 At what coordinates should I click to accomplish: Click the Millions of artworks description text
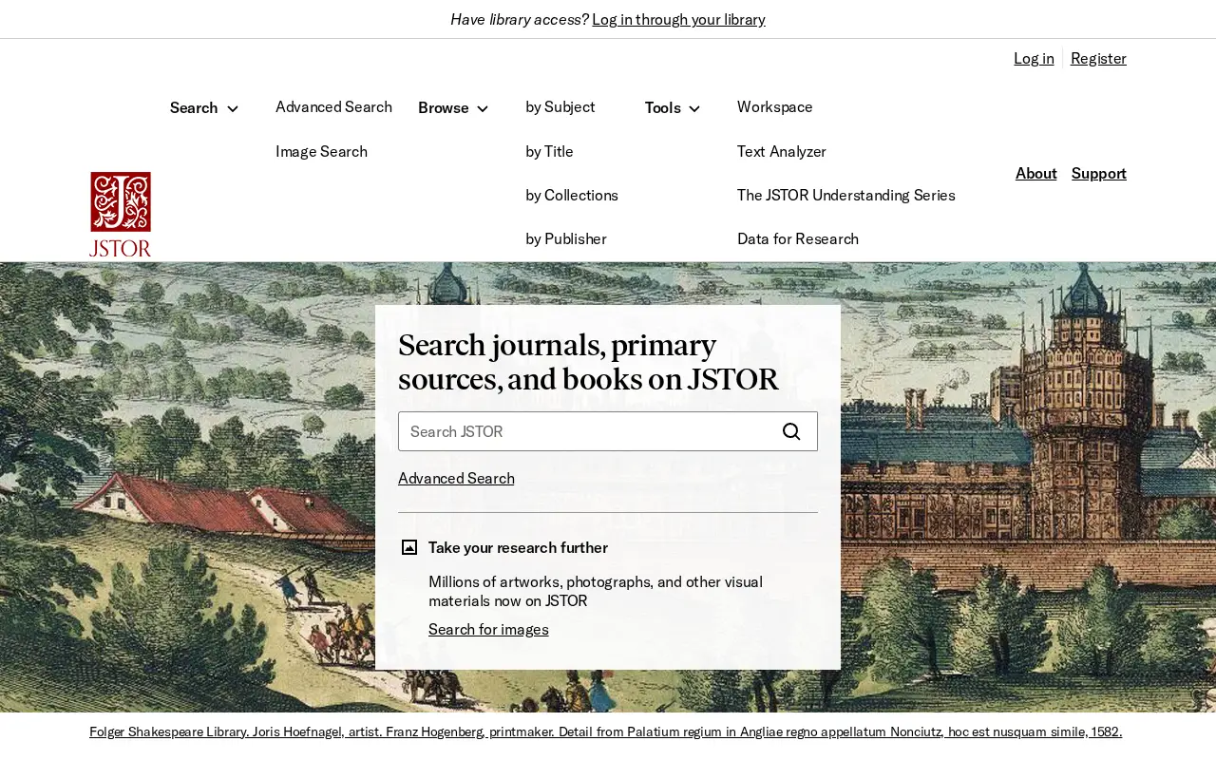click(x=596, y=591)
